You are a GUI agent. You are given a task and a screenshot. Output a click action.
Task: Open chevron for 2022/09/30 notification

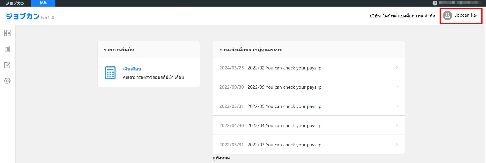pyautogui.click(x=397, y=87)
